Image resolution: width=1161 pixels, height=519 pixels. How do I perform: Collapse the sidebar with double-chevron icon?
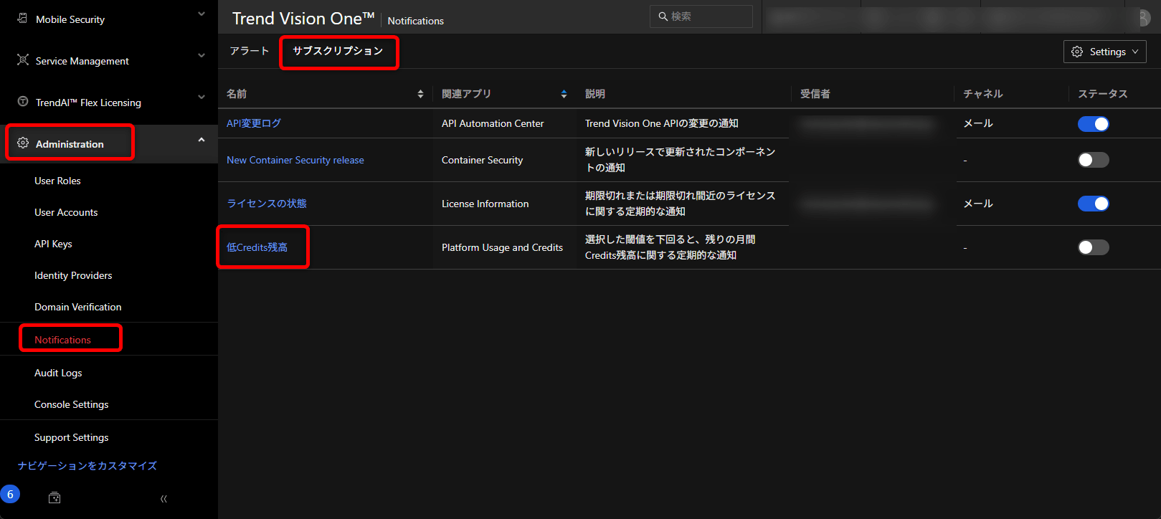click(x=164, y=498)
